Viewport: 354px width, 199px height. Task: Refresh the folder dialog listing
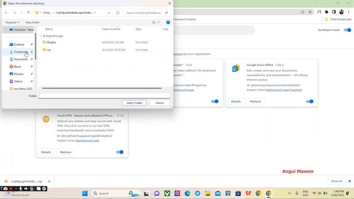[x=118, y=13]
